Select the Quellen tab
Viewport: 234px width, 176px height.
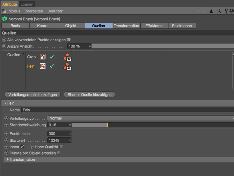coord(99,26)
